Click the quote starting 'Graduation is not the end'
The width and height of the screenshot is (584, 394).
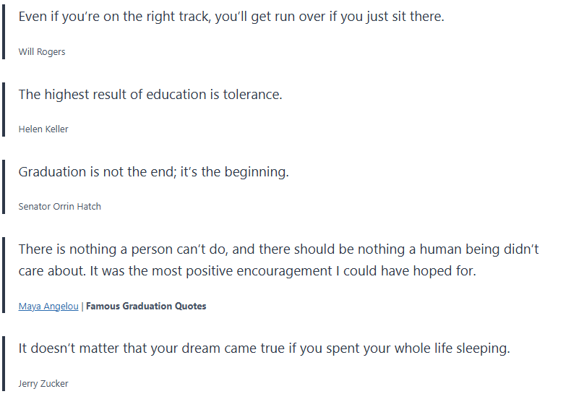pyautogui.click(x=153, y=172)
